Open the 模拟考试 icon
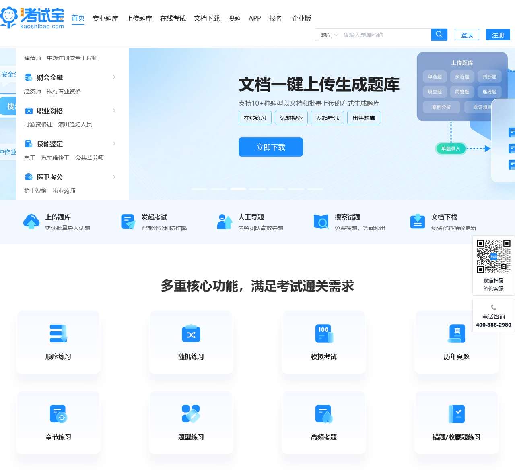Image resolution: width=515 pixels, height=470 pixels. pyautogui.click(x=324, y=333)
